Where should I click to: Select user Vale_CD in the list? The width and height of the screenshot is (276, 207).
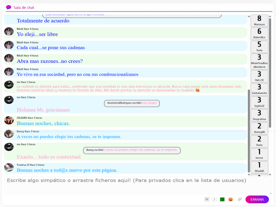click(x=259, y=76)
